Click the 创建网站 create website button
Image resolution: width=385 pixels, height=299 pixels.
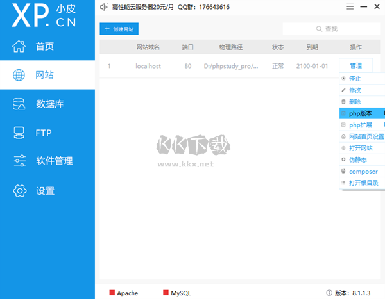120,29
